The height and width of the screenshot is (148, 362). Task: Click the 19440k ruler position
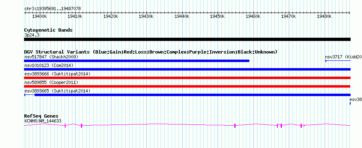[182, 17]
